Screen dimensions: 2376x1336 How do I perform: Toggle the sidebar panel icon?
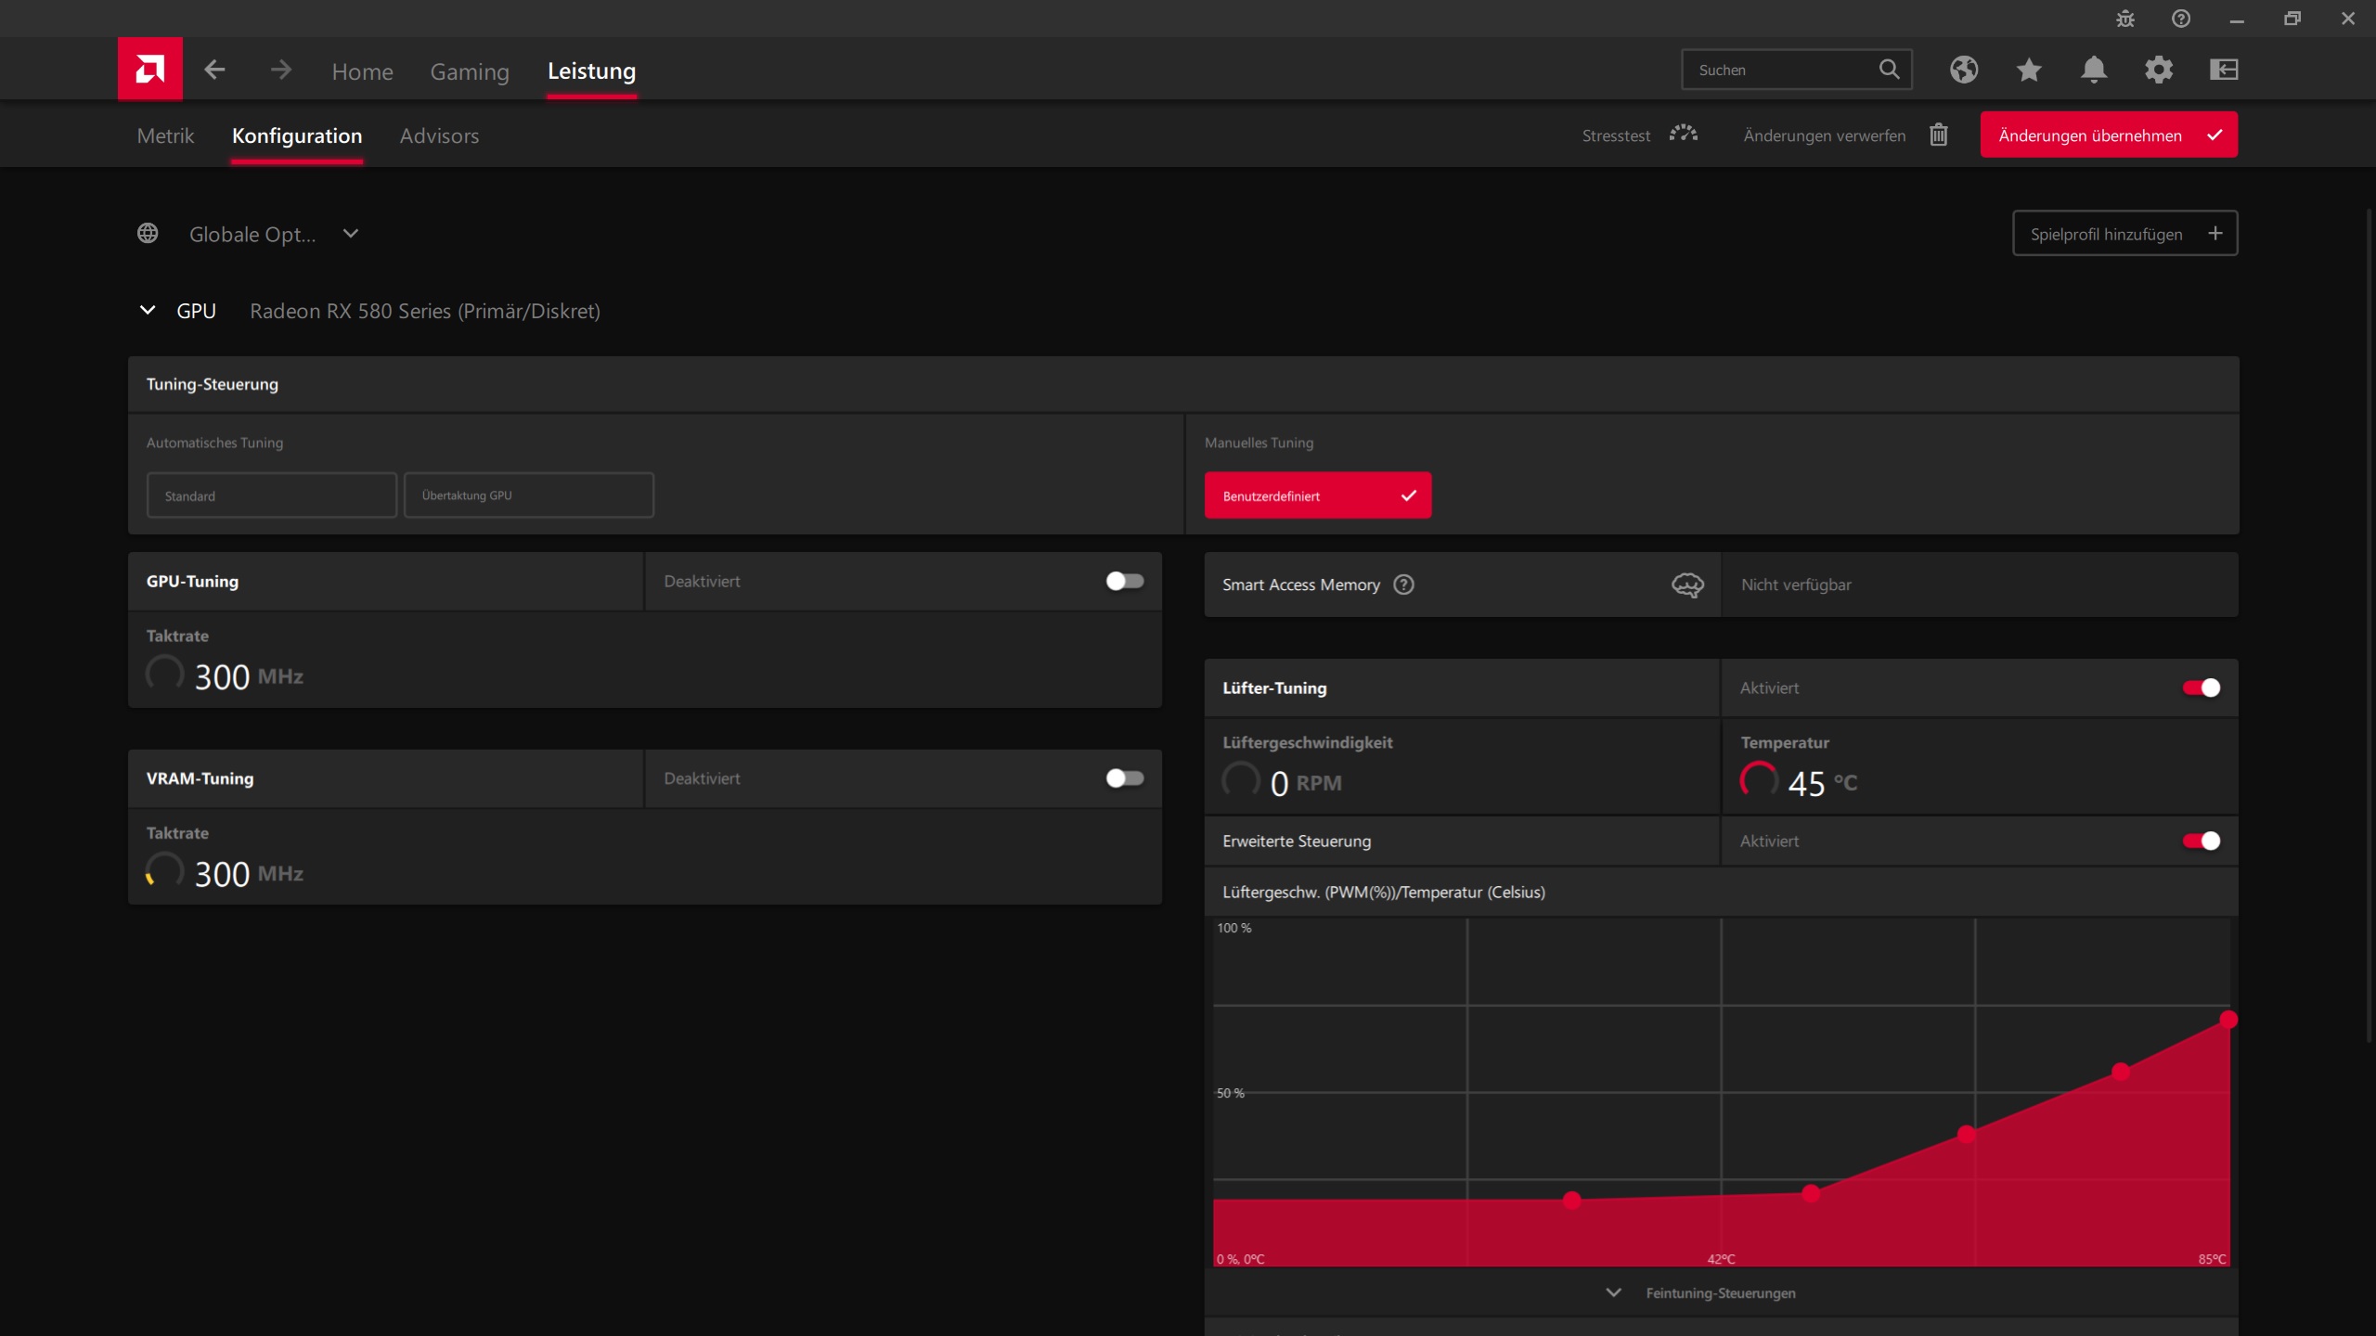pyautogui.click(x=2224, y=70)
